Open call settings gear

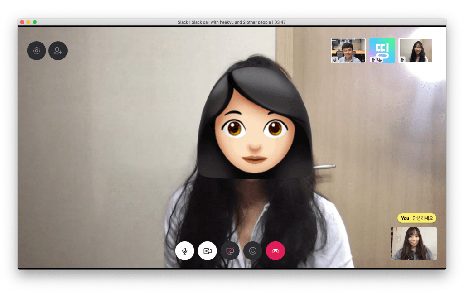click(36, 51)
